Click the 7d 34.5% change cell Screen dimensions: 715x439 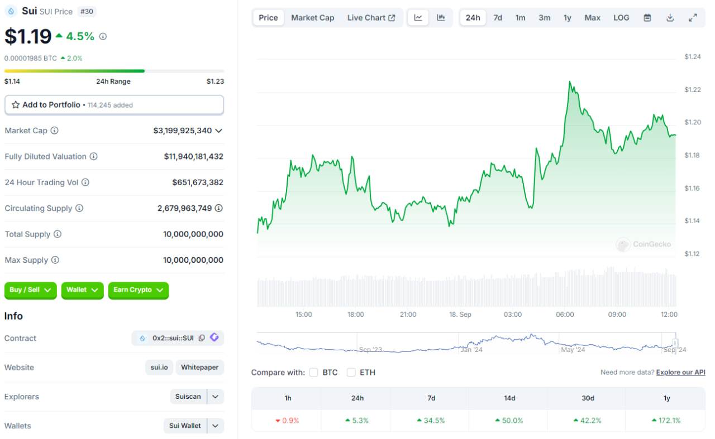pyautogui.click(x=431, y=421)
